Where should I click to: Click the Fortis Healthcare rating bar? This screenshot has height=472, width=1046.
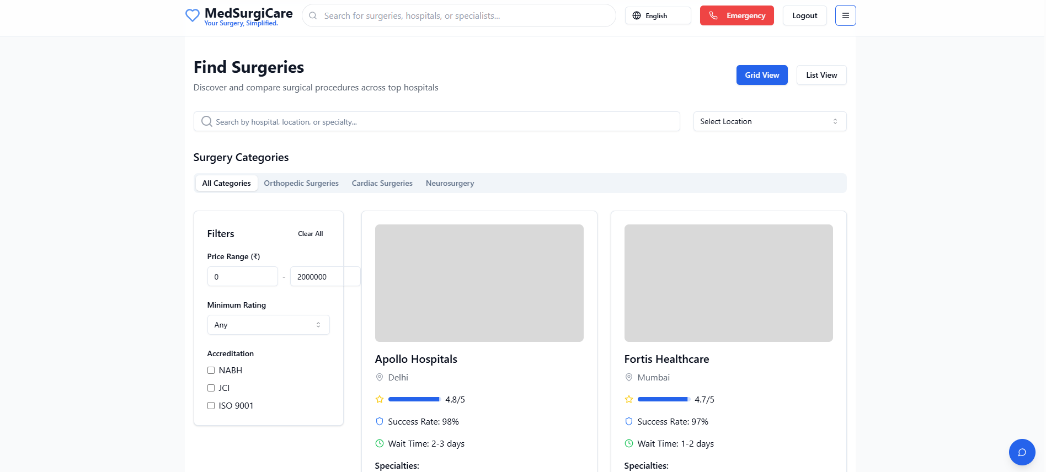(x=664, y=399)
